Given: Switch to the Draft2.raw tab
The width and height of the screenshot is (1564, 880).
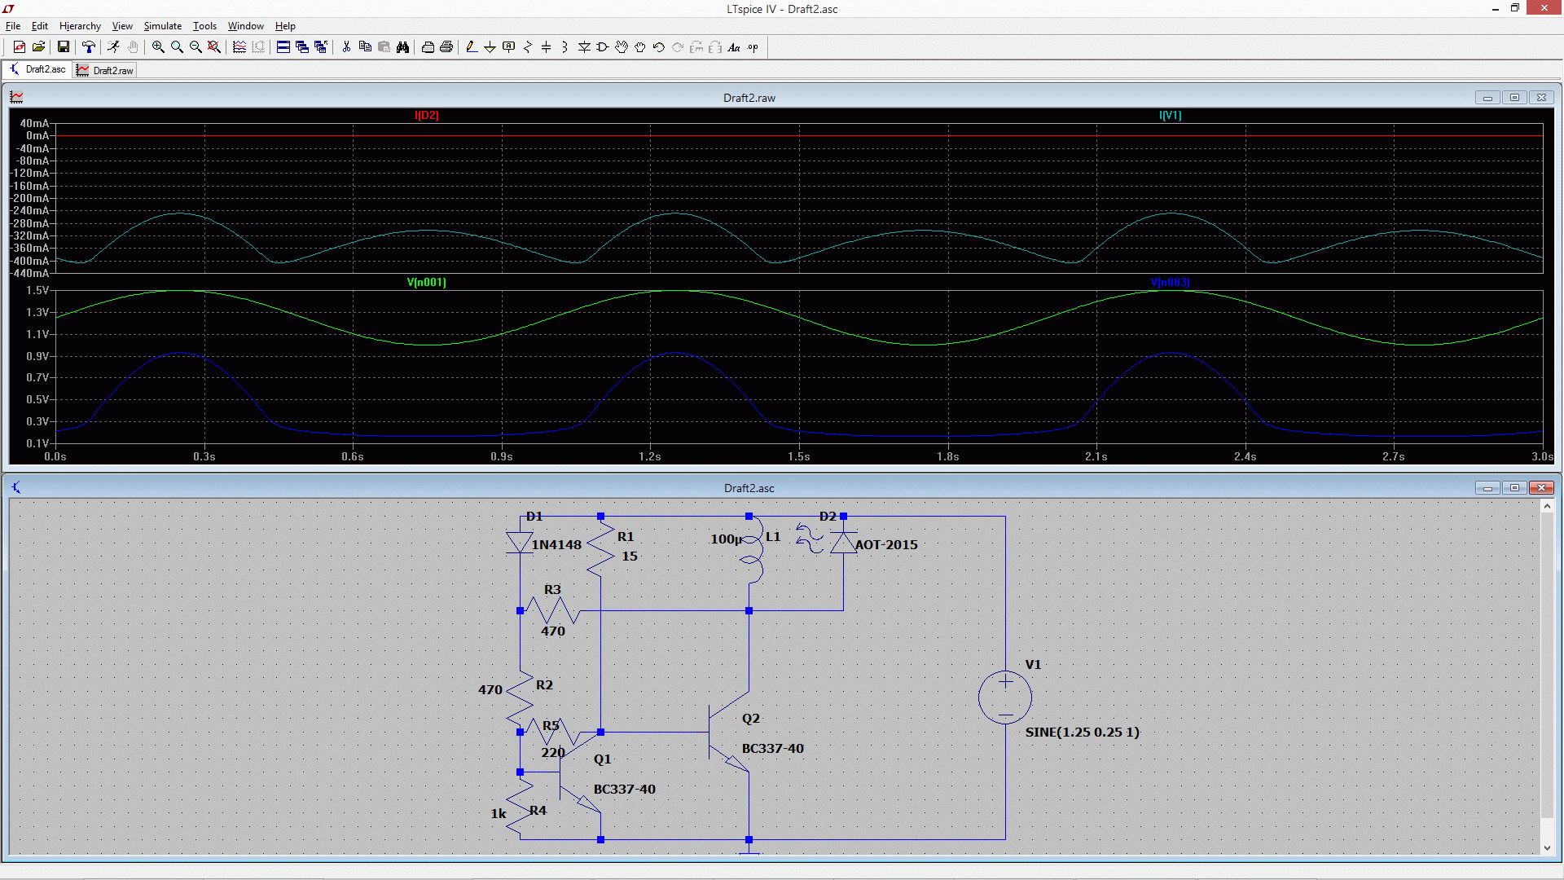Looking at the screenshot, I should (105, 71).
